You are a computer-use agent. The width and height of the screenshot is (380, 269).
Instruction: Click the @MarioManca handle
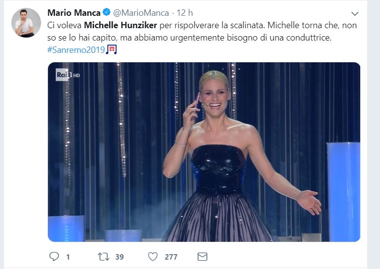[141, 13]
